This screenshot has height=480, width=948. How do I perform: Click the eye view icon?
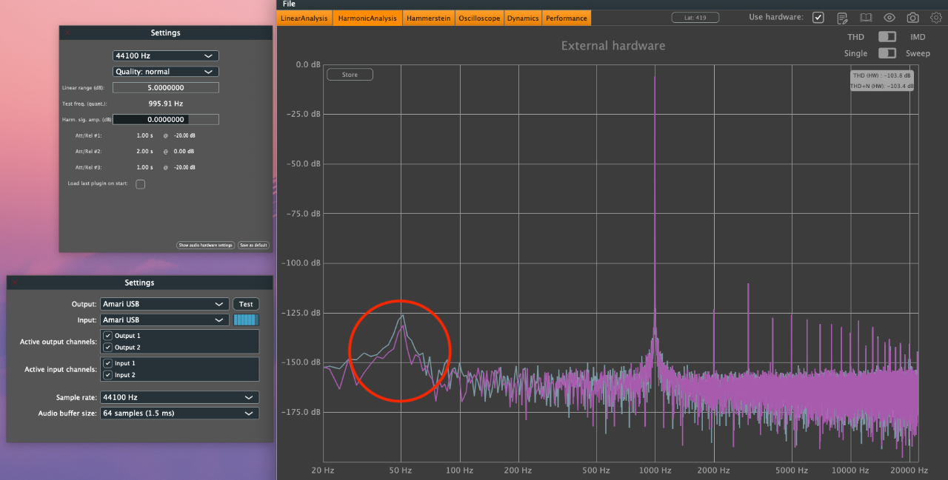coord(889,18)
